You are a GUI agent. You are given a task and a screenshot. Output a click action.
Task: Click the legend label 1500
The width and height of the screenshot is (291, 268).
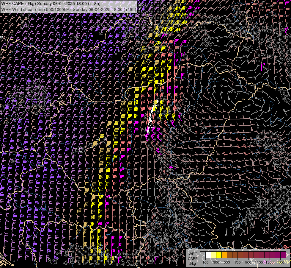280,262
